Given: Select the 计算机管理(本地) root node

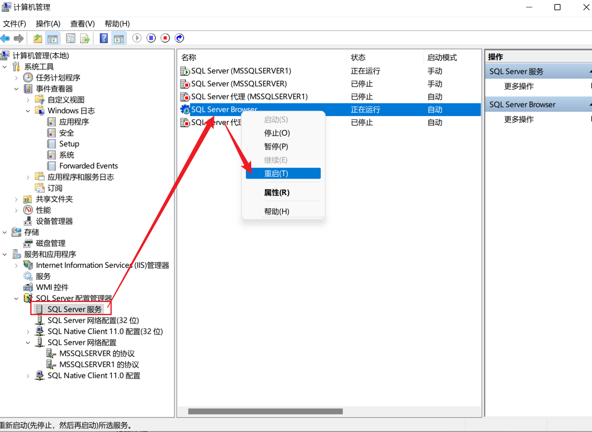Looking at the screenshot, I should [x=41, y=56].
